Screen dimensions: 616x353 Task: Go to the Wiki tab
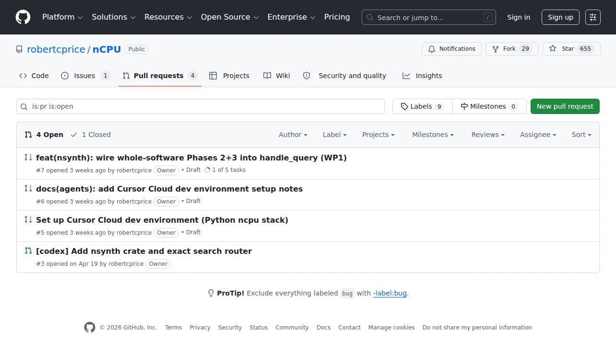pyautogui.click(x=277, y=76)
